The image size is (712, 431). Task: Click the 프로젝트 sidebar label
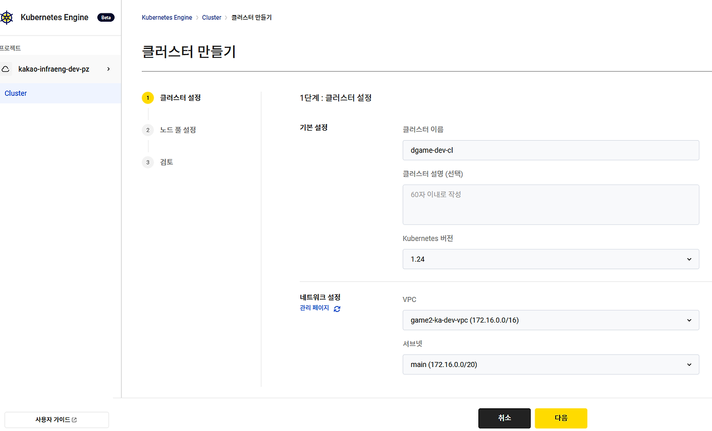(11, 48)
